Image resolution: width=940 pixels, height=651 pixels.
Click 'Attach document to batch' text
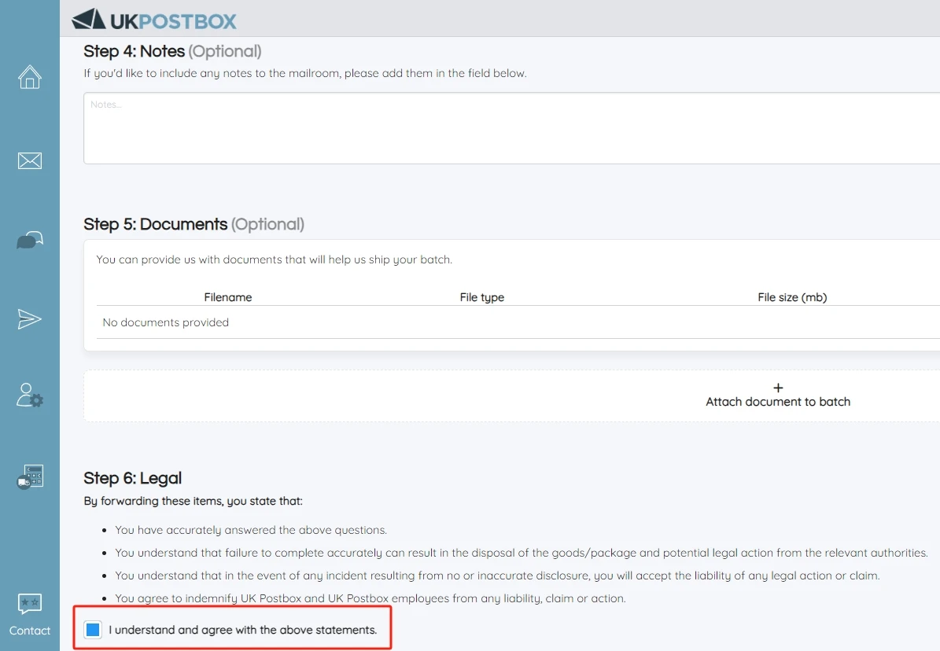click(x=778, y=402)
